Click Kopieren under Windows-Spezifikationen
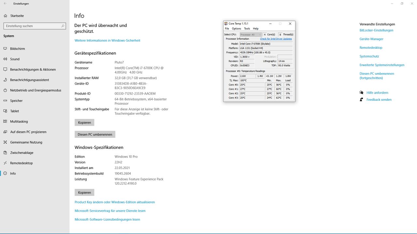Screen dimensions: 417x234 point(84,192)
